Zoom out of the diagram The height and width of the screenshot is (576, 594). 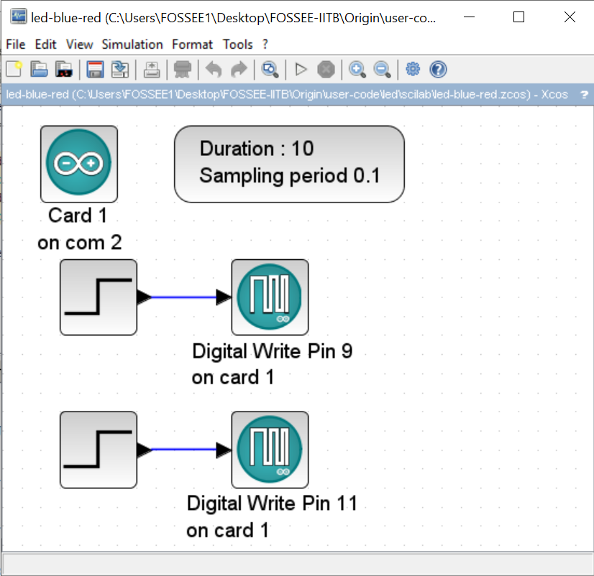point(382,70)
